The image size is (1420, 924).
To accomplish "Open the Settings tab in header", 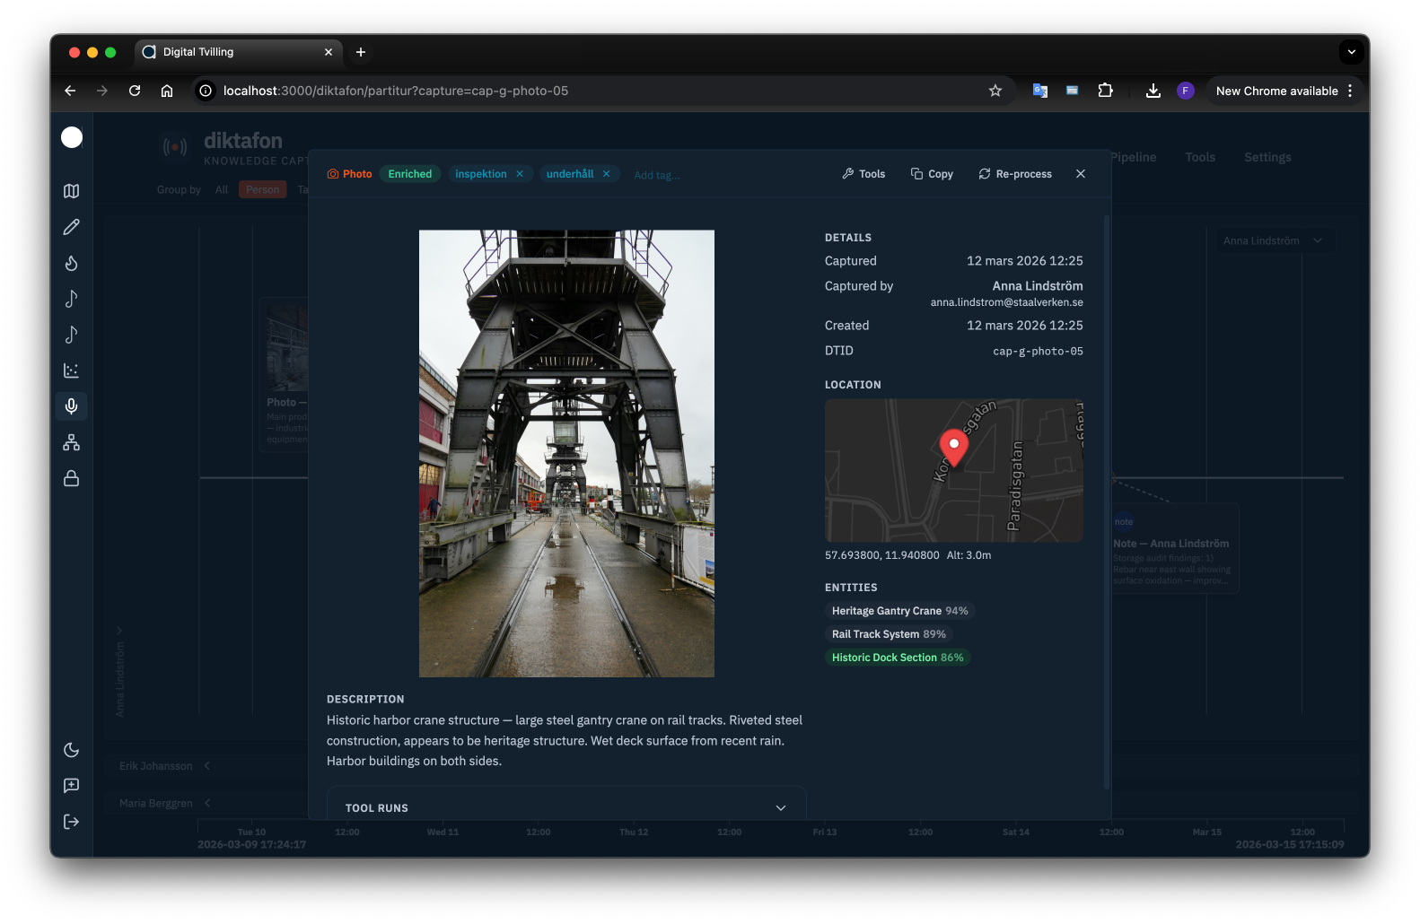I will point(1267,157).
